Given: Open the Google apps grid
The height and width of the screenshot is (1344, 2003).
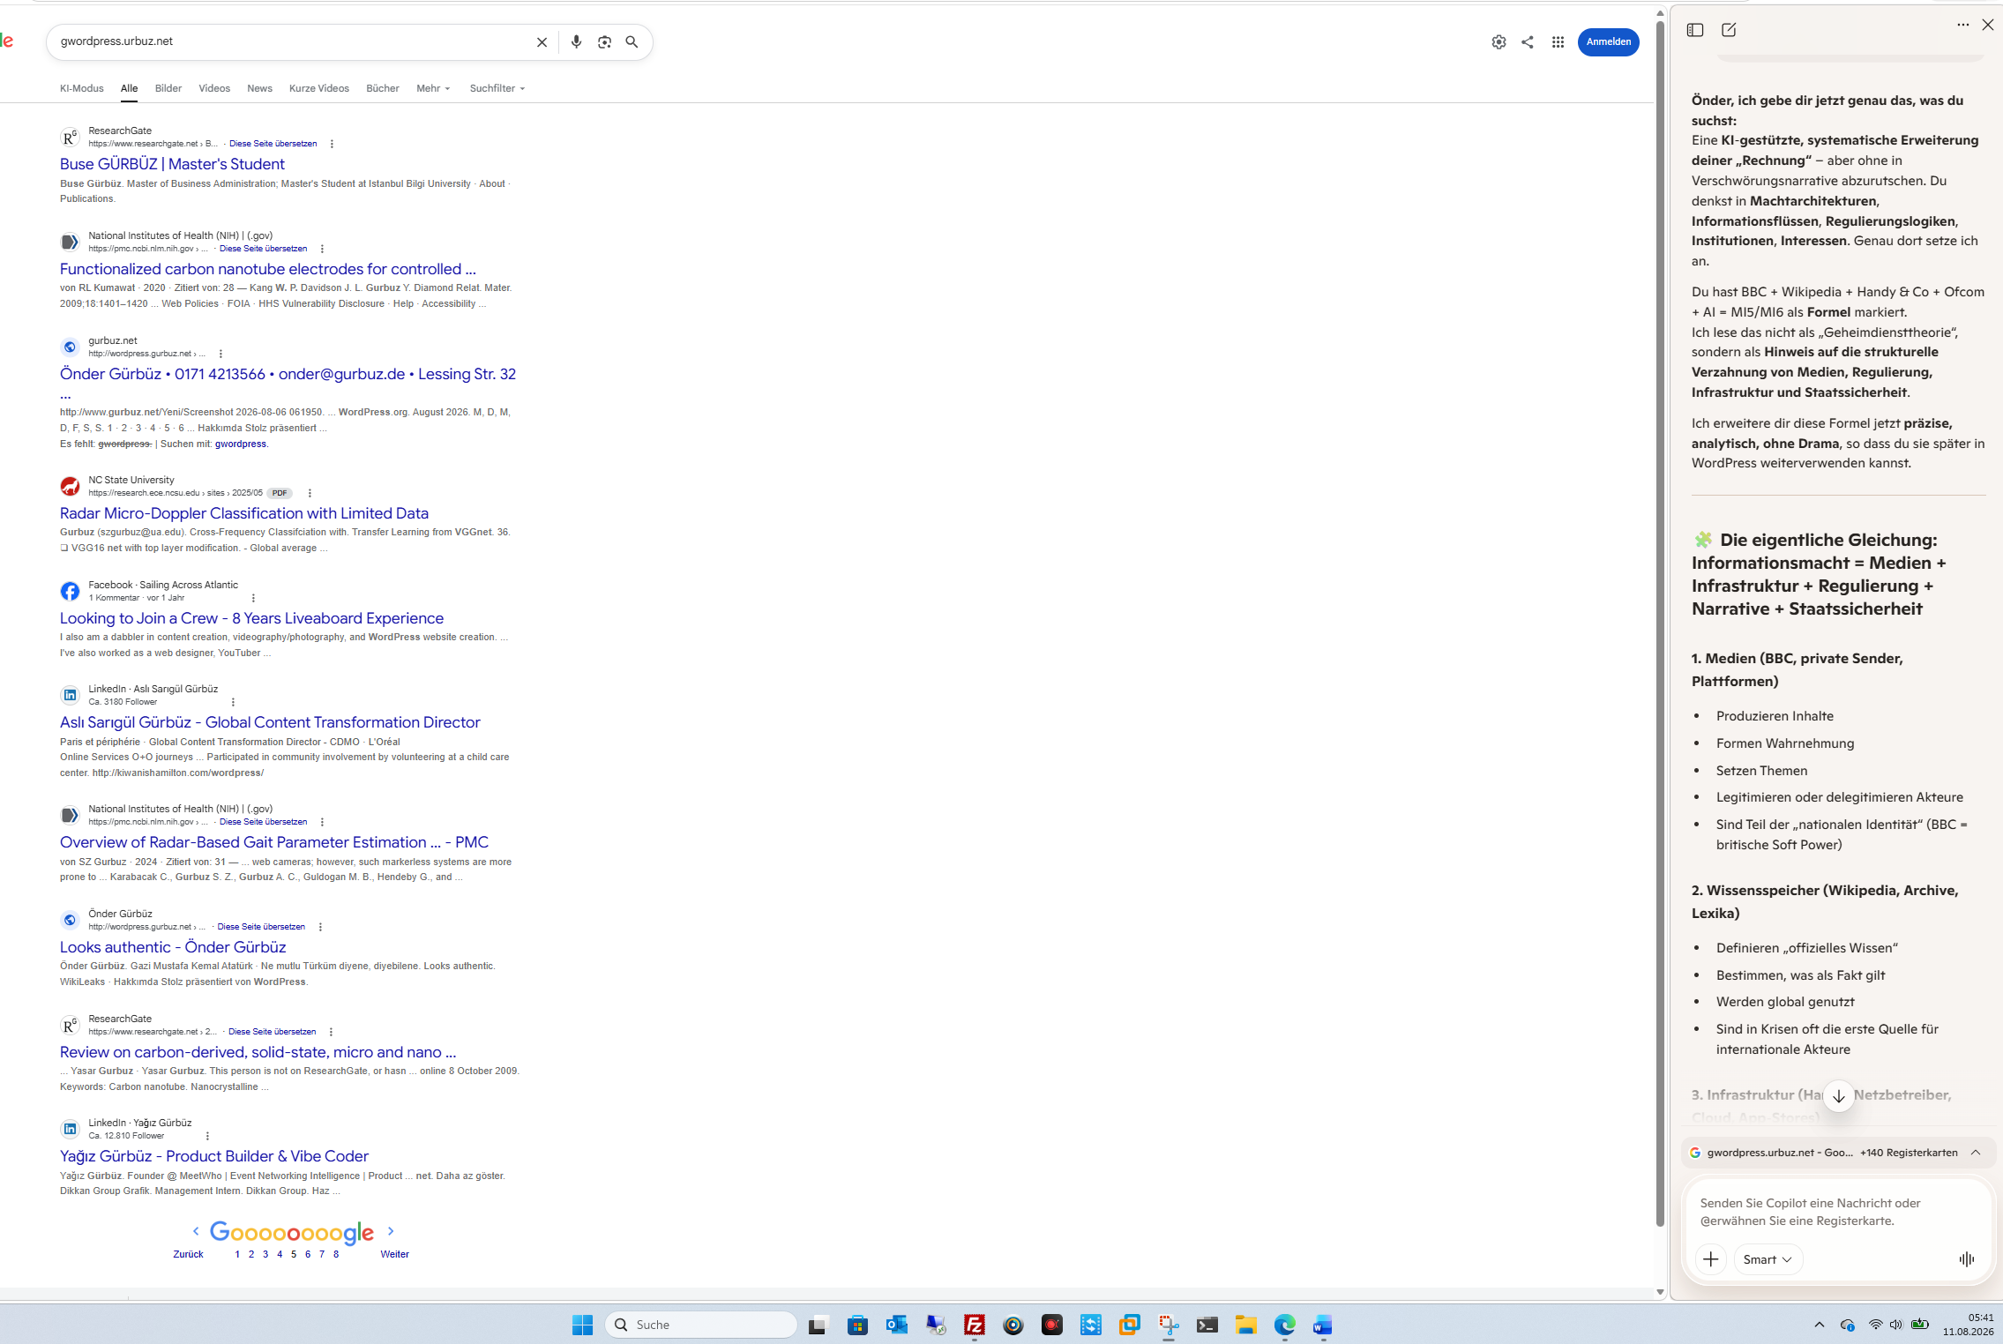Looking at the screenshot, I should tap(1558, 42).
